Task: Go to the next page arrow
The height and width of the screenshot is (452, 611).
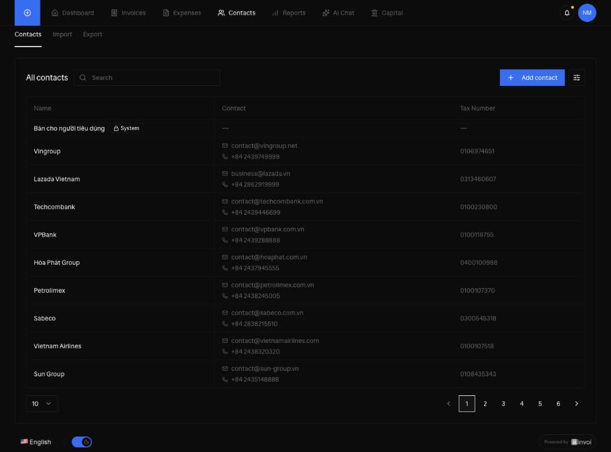Action: click(x=576, y=404)
